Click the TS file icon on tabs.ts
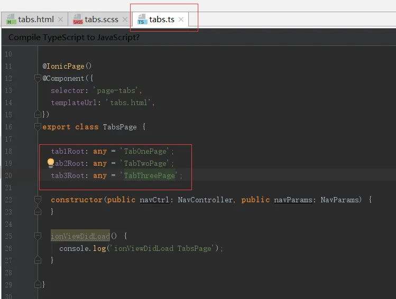This screenshot has width=396, height=299. 142,19
